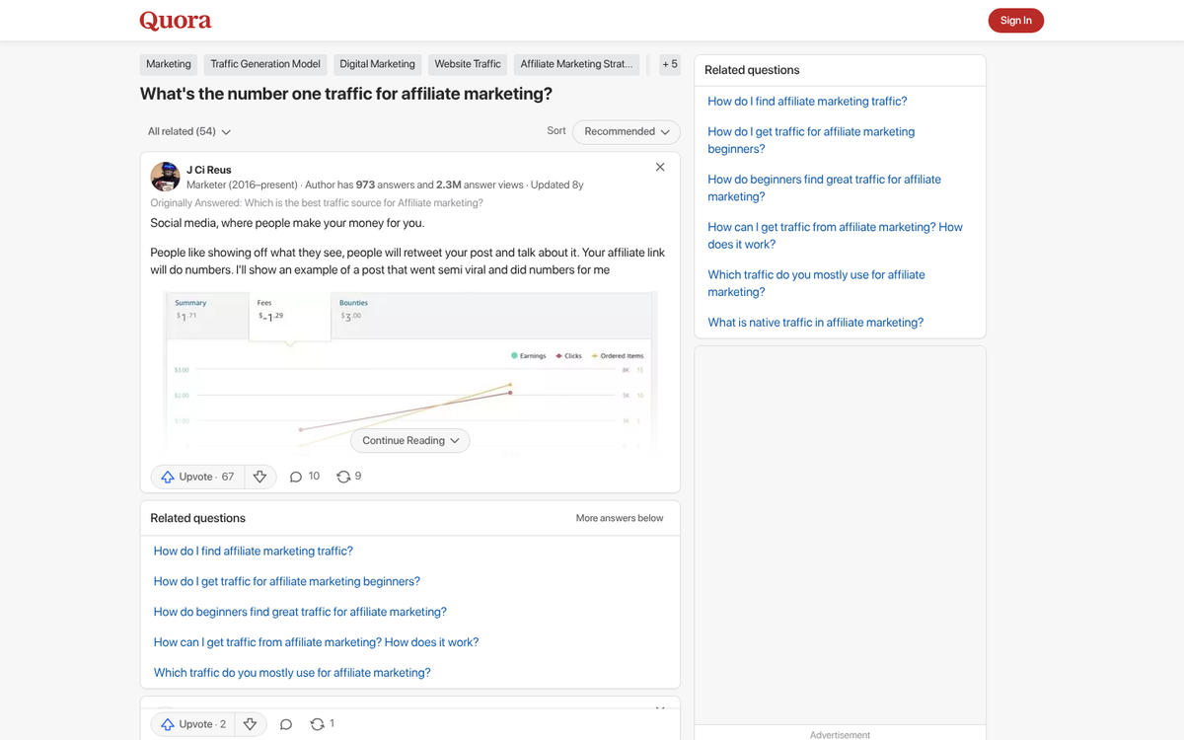Open the Recommended sort dropdown
This screenshot has width=1184, height=740.
tap(626, 131)
